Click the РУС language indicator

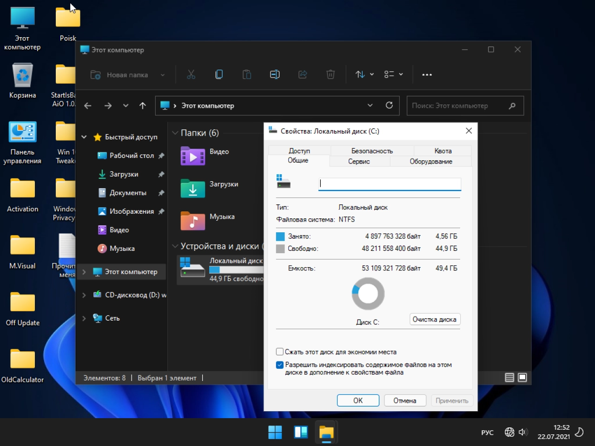point(487,433)
